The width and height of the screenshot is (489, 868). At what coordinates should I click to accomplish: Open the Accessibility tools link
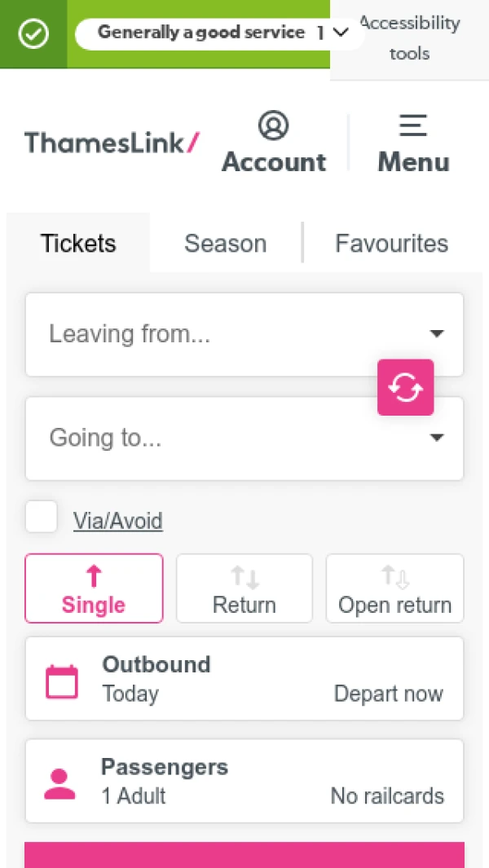pyautogui.click(x=409, y=38)
